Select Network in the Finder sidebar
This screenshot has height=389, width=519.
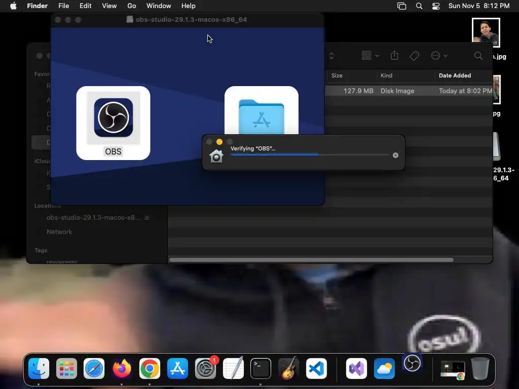pos(59,231)
